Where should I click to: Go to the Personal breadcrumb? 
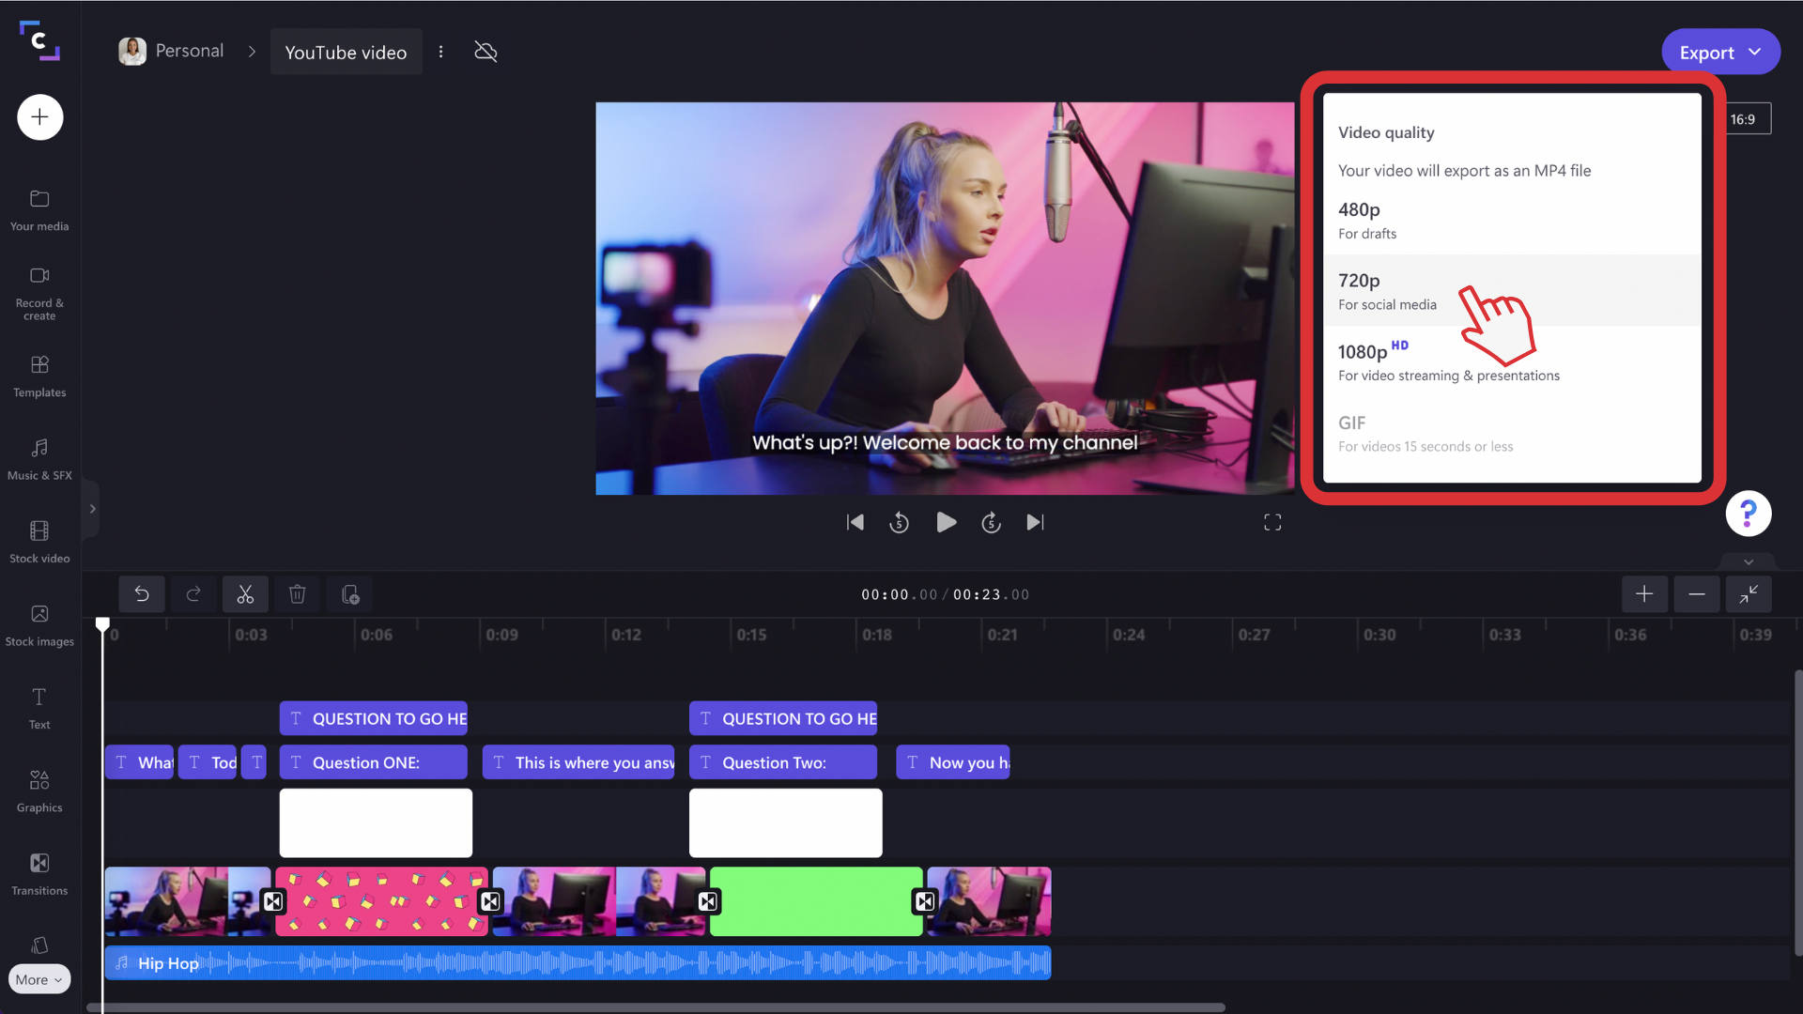click(x=190, y=51)
